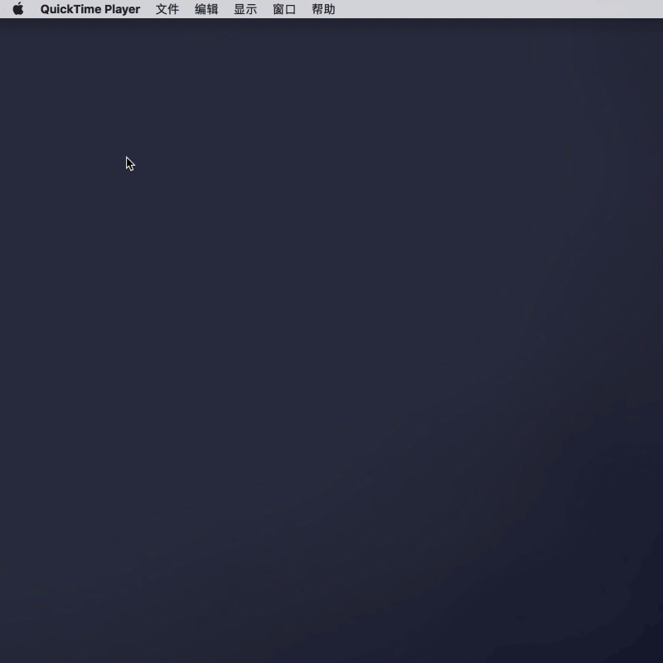Expand the 文件 (File) dropdown menu
The width and height of the screenshot is (663, 663).
pyautogui.click(x=167, y=9)
